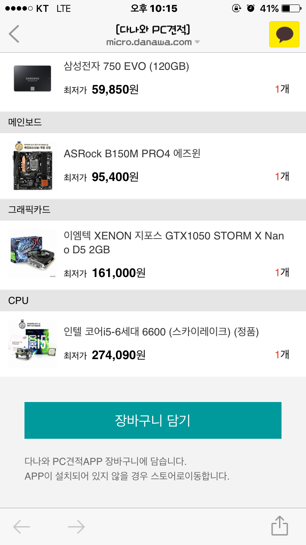Open Samsung 750 EVO SSD thumbnail

point(33,78)
